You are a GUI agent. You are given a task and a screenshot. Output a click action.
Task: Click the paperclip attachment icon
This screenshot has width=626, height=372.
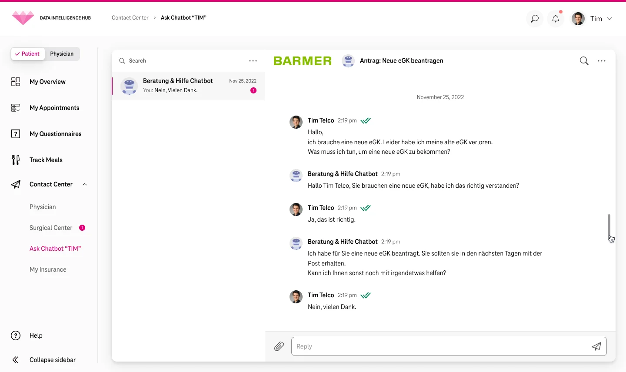279,346
